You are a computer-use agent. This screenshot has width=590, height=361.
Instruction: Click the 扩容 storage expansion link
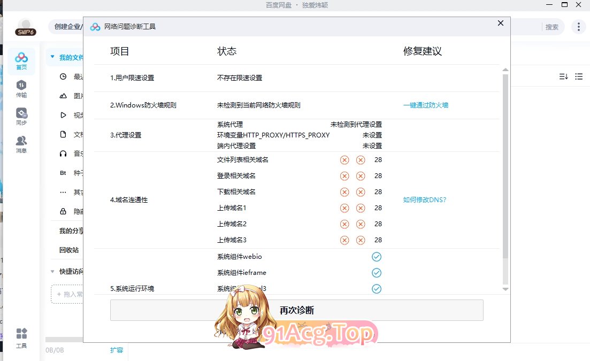point(117,350)
